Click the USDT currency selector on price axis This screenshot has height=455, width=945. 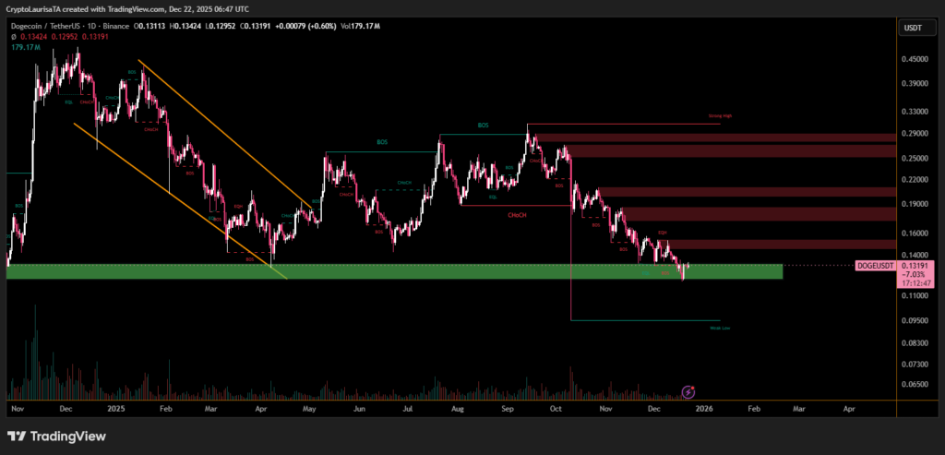click(912, 28)
